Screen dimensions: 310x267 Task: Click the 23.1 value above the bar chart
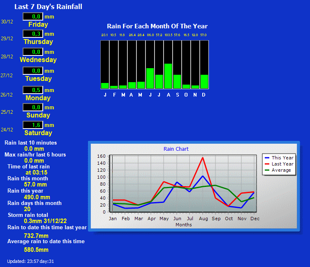pos(104,35)
